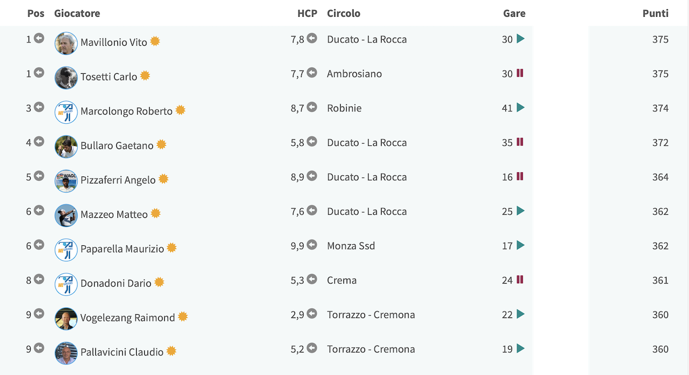Toggle the pause icon in Tosetti Carlo's Gare
The height and width of the screenshot is (375, 689).
pyautogui.click(x=520, y=73)
